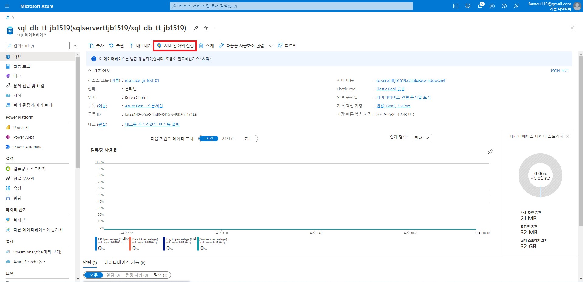Open Locks (잠금) menu item
The image size is (583, 282).
coord(38,198)
